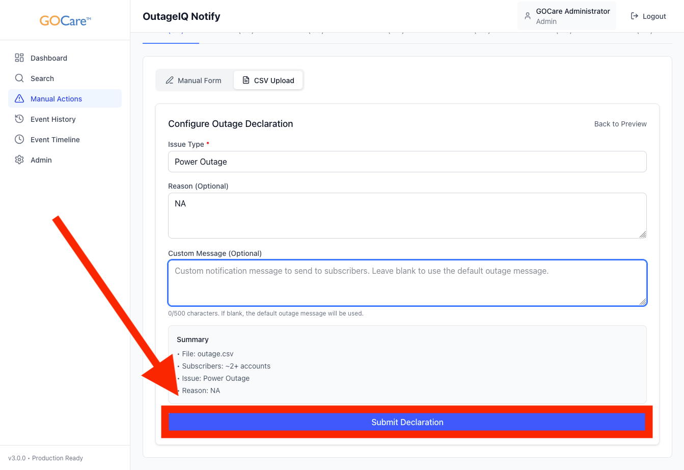Submit the outage declaration
The width and height of the screenshot is (684, 470).
pyautogui.click(x=407, y=422)
